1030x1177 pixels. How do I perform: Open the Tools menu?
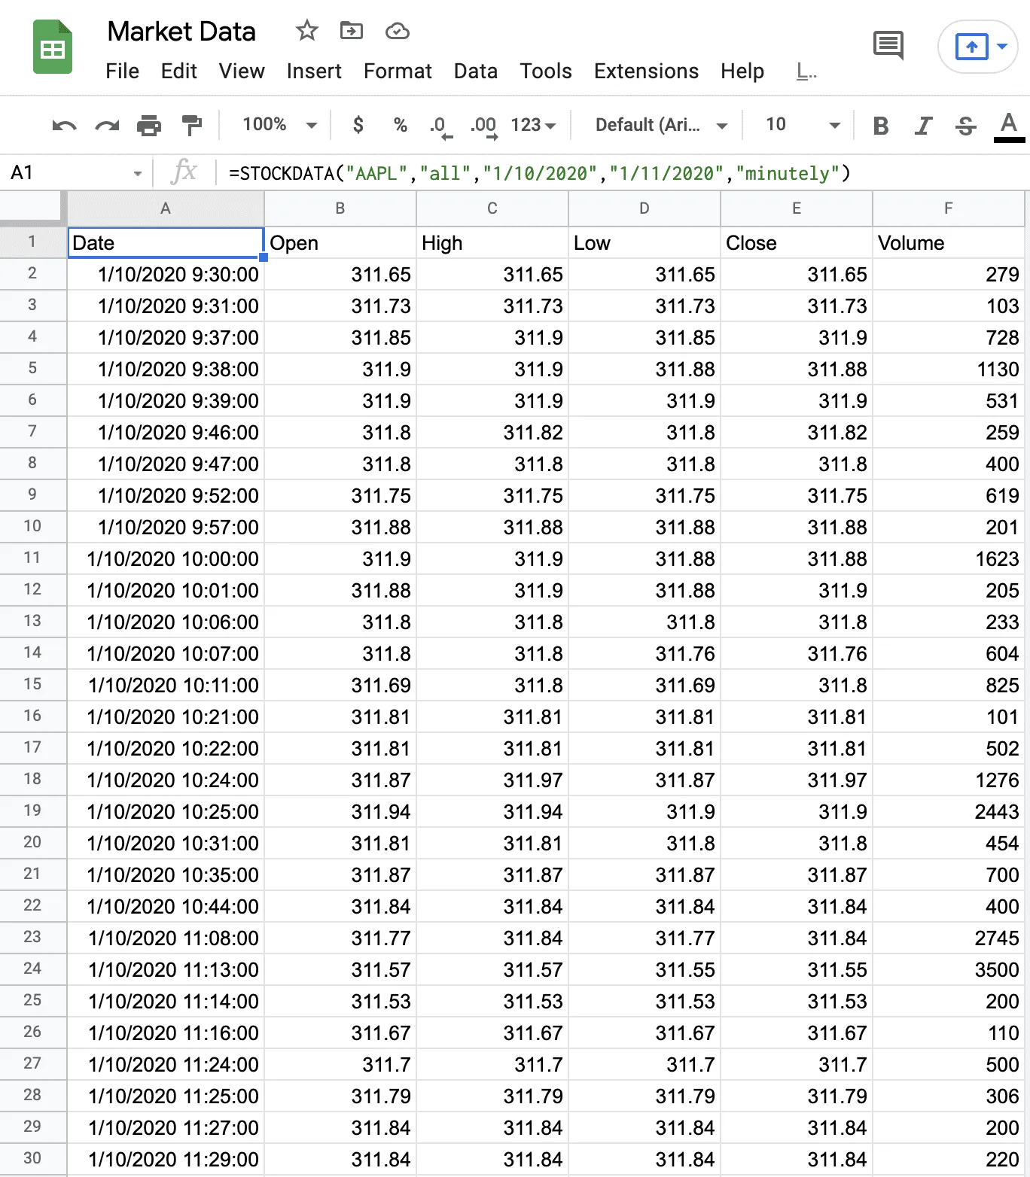(546, 71)
